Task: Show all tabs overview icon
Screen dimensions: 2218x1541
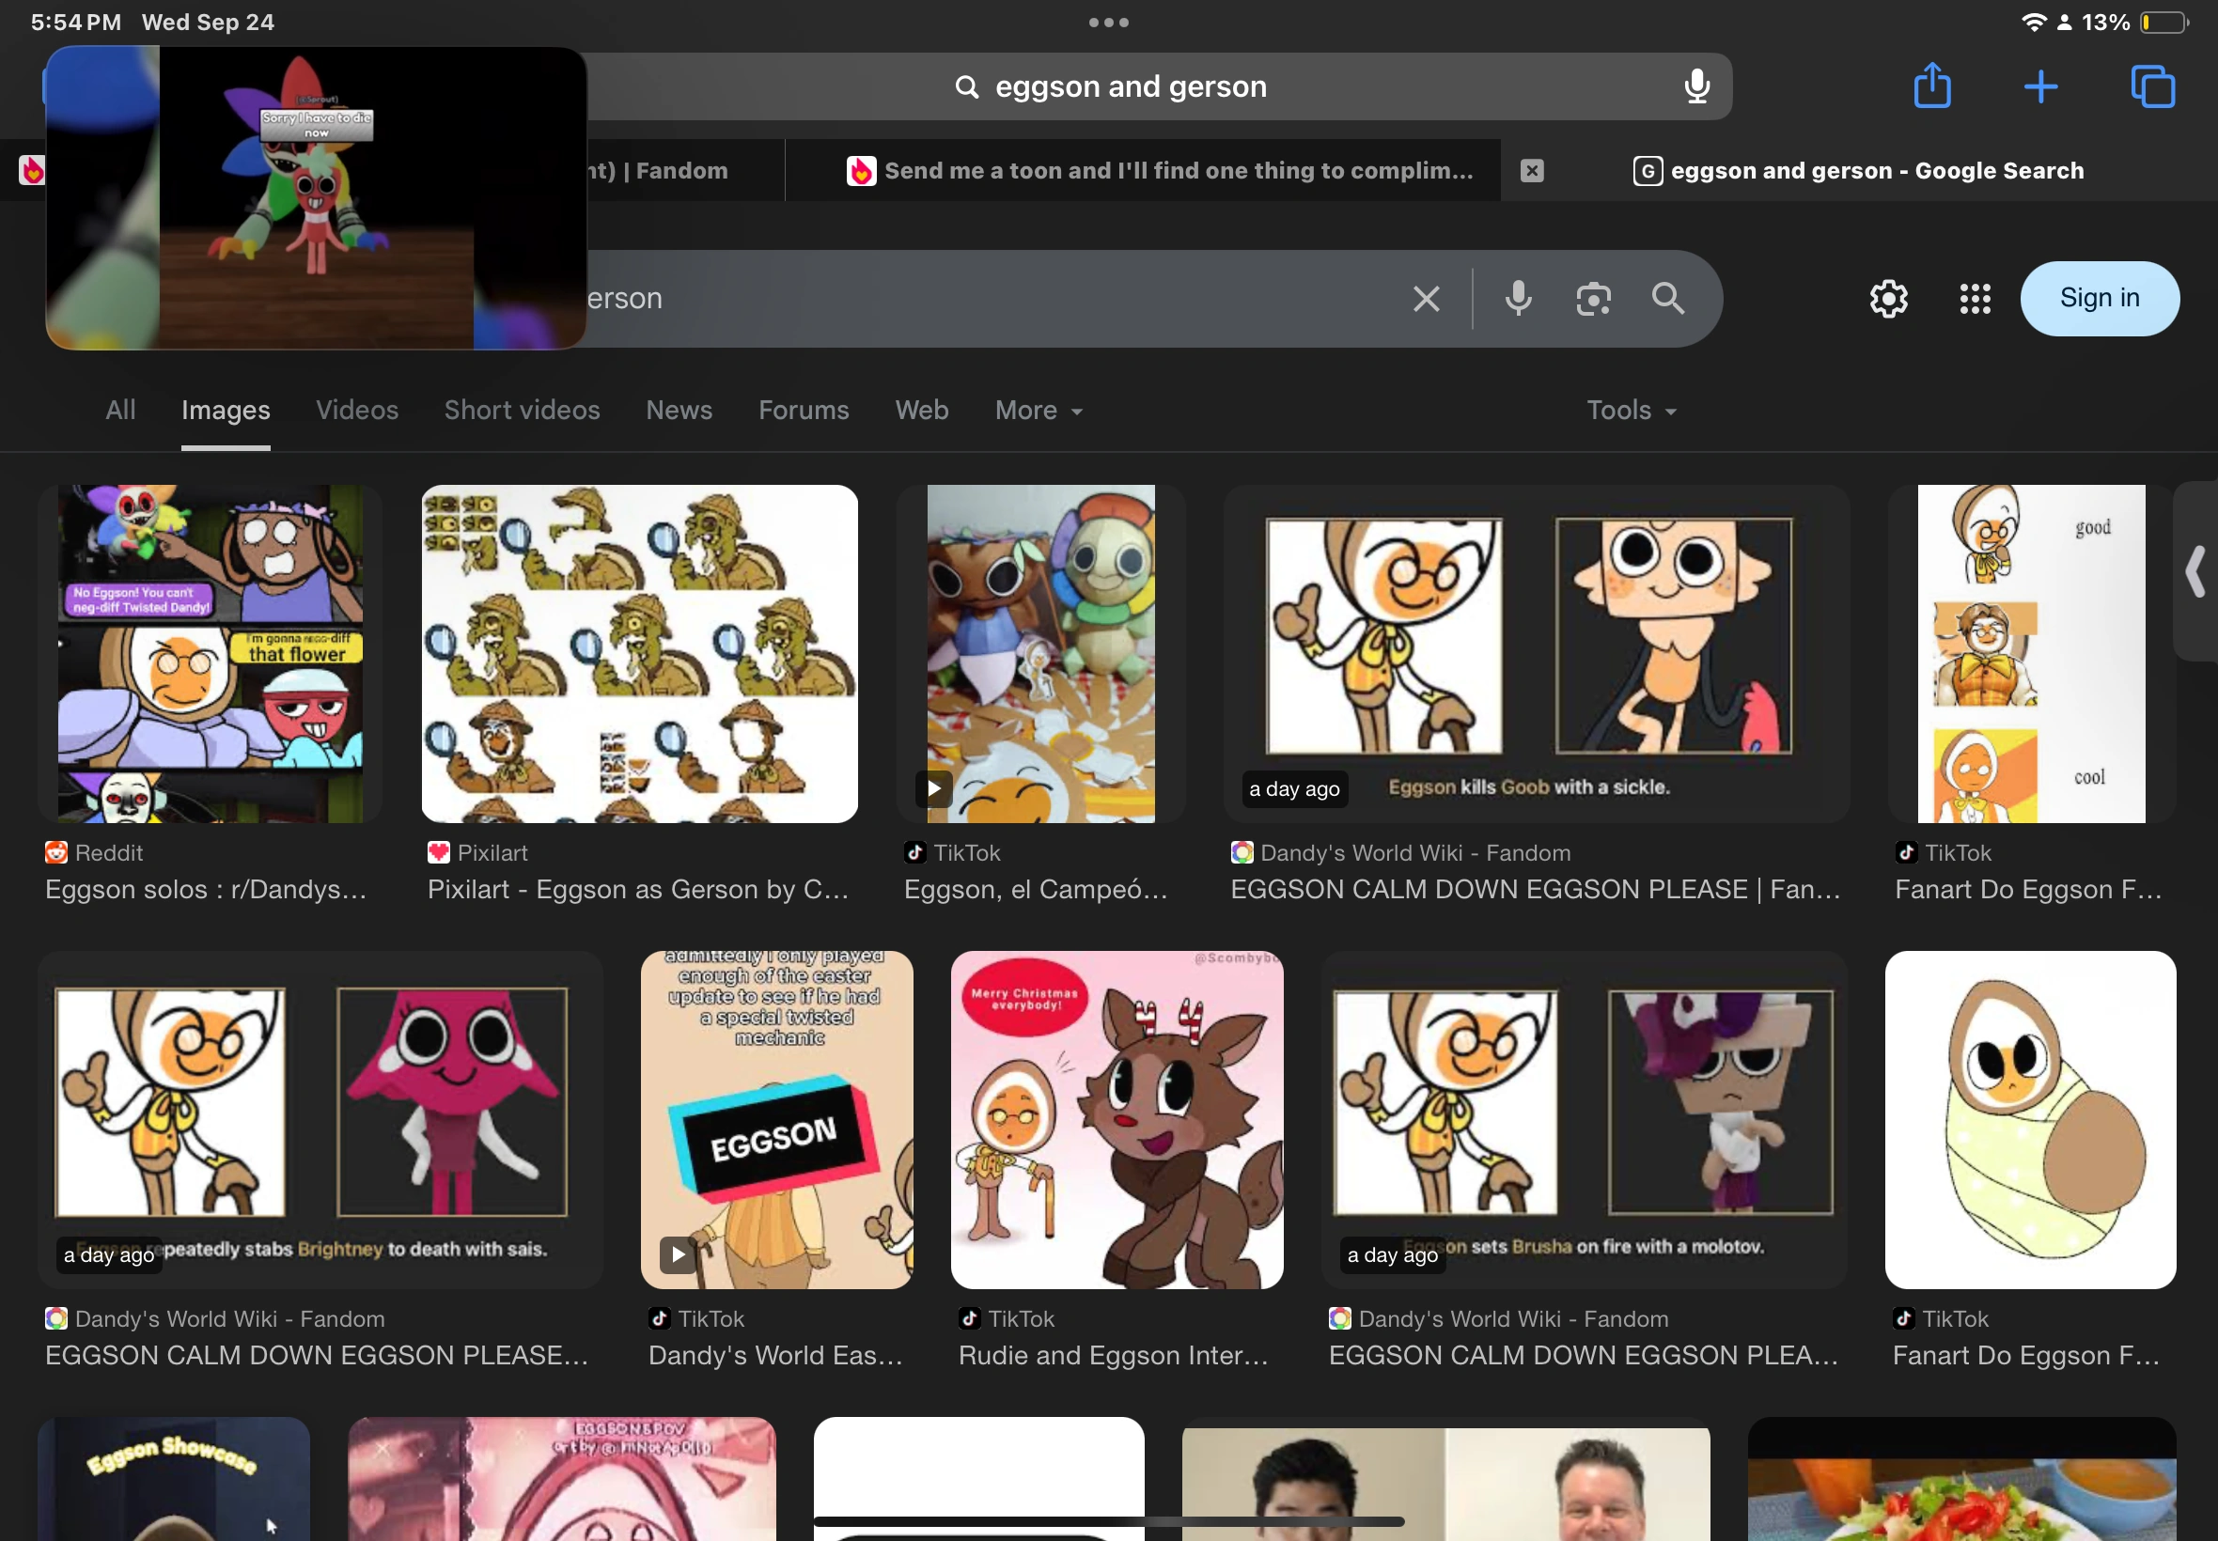Action: pyautogui.click(x=2152, y=86)
